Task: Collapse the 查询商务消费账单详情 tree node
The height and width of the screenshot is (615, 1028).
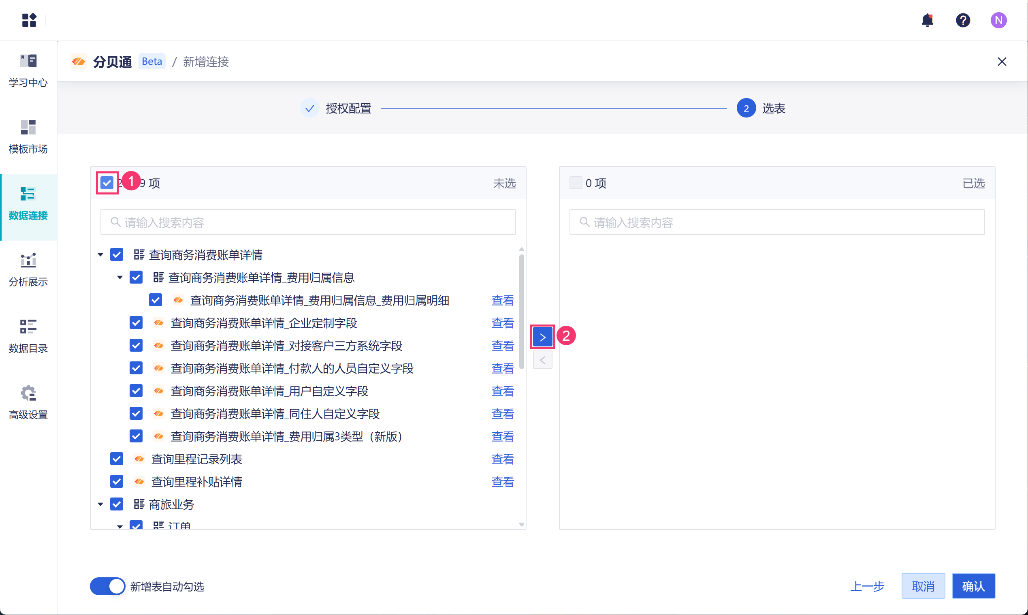Action: point(100,254)
